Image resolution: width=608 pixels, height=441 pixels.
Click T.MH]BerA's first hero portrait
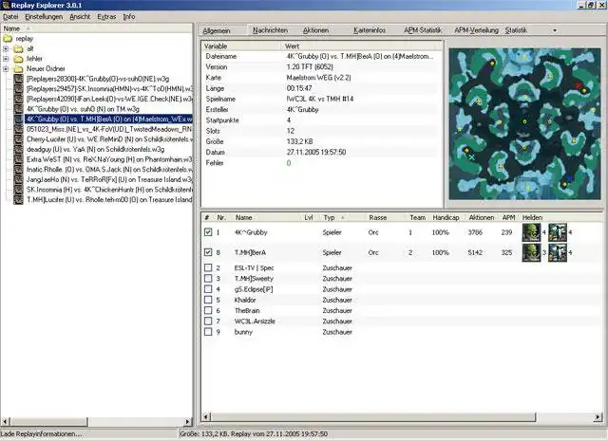(531, 252)
